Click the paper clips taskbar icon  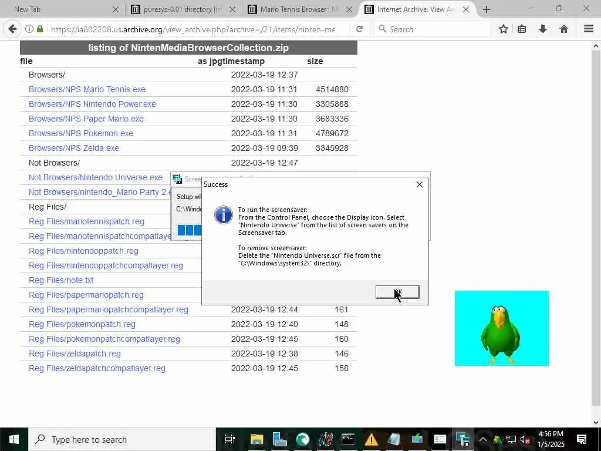pos(325,439)
